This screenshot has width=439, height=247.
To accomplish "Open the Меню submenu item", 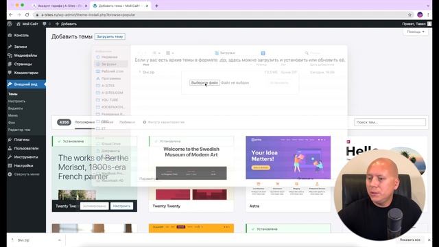I will [13, 115].
